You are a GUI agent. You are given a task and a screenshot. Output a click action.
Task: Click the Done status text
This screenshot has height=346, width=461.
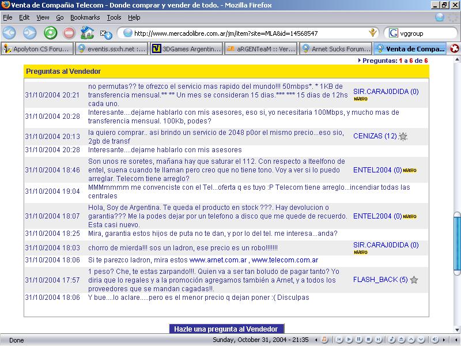(x=17, y=340)
